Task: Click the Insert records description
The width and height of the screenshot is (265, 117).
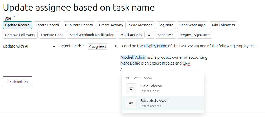Action: pyautogui.click(x=151, y=106)
